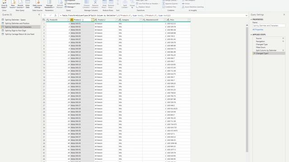This screenshot has height=162, width=289.
Task: Open Recent Sources list
Action: (x=20, y=4)
